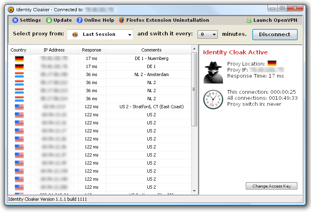Click the blue Online Help question icon

pos(80,20)
